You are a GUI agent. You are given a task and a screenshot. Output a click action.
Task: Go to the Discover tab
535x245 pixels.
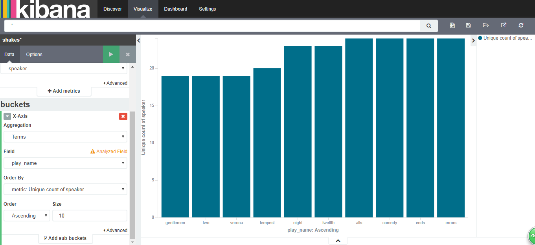click(x=113, y=9)
